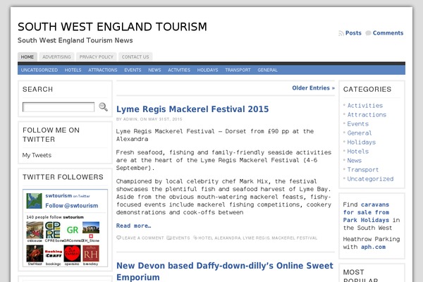The width and height of the screenshot is (423, 282).
Task: Open the oldcouse follower avatar
Action: point(35,230)
